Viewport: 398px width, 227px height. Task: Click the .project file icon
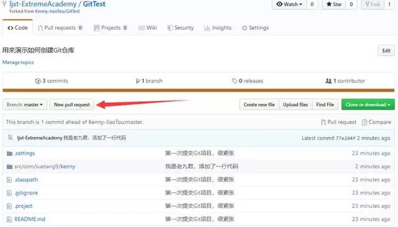[x=9, y=206]
